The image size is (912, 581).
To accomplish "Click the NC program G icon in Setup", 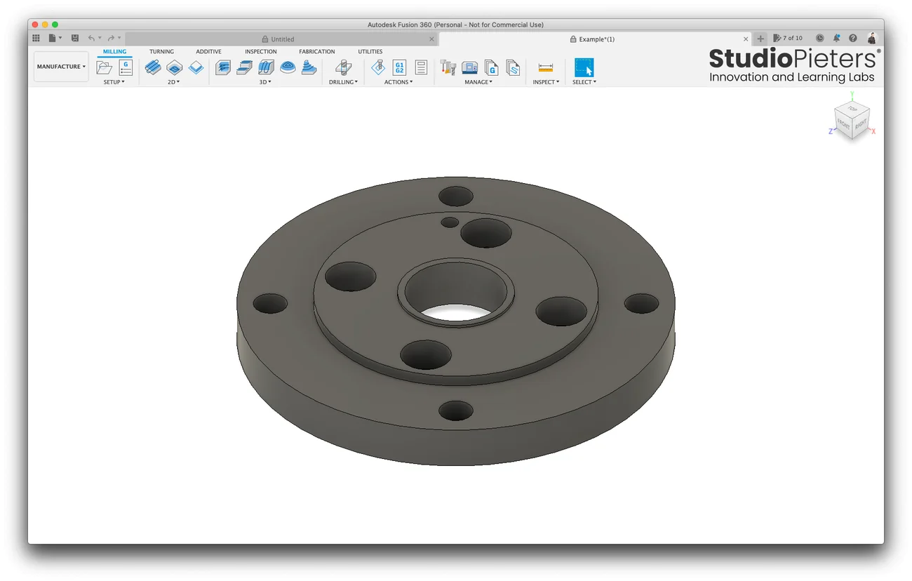I will [126, 67].
